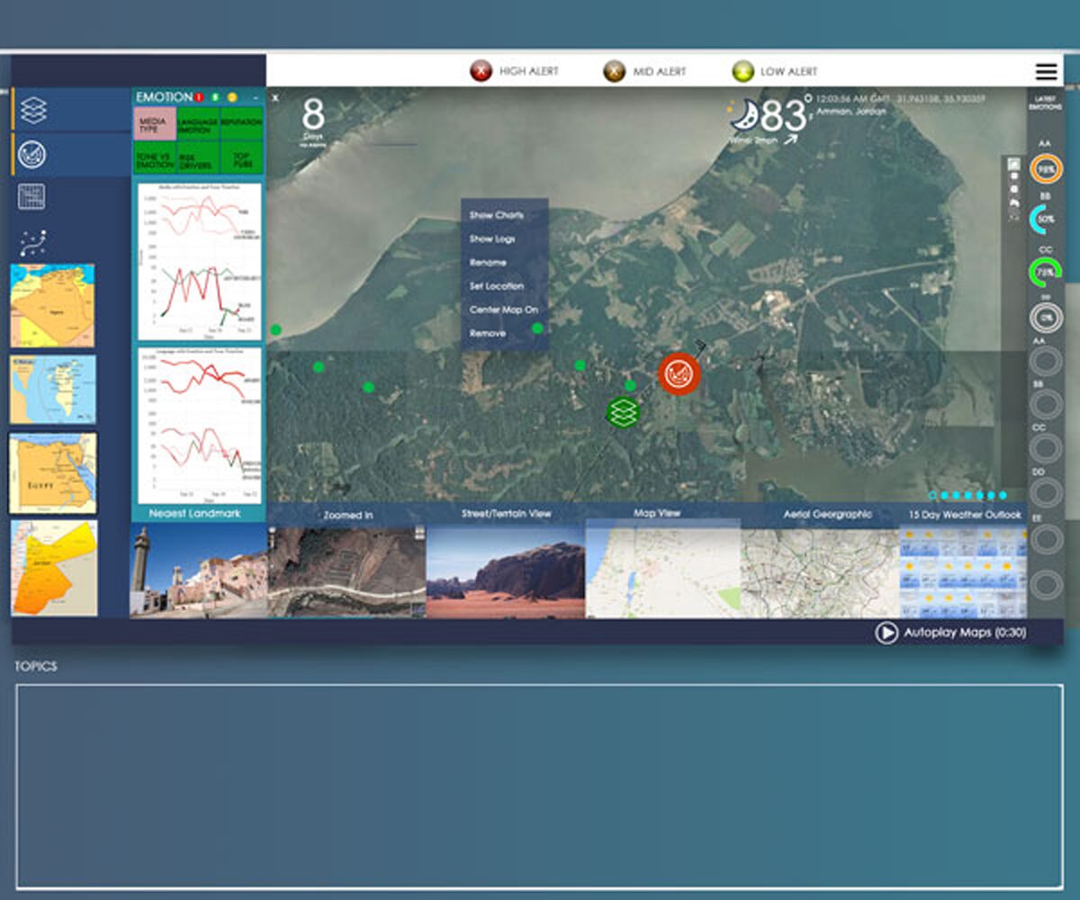Toggle the HIGH ALERT red indicator
This screenshot has width=1080, height=900.
(x=481, y=71)
